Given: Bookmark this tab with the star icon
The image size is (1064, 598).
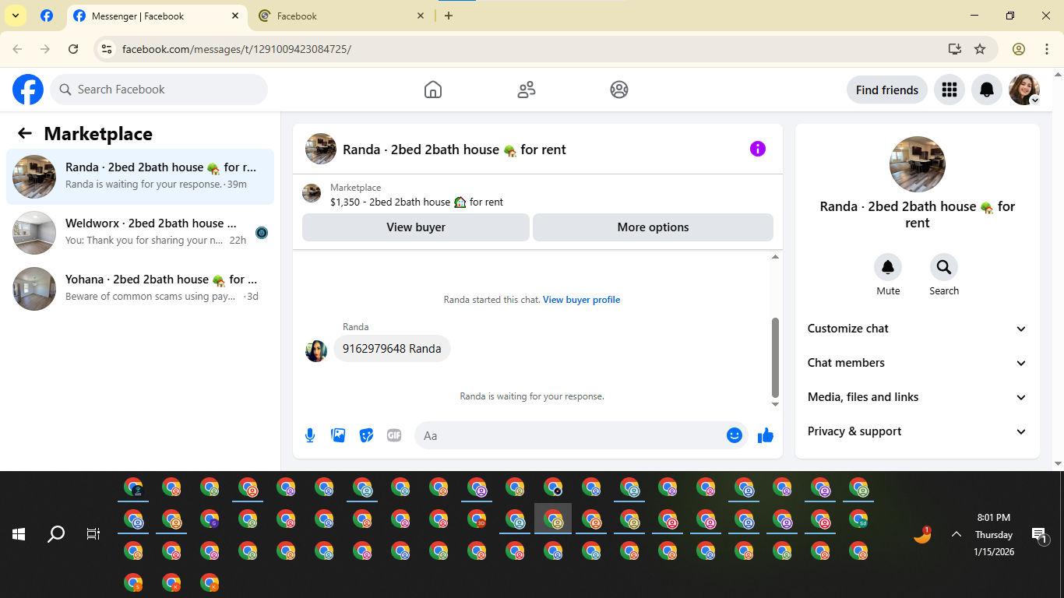Looking at the screenshot, I should coord(980,49).
